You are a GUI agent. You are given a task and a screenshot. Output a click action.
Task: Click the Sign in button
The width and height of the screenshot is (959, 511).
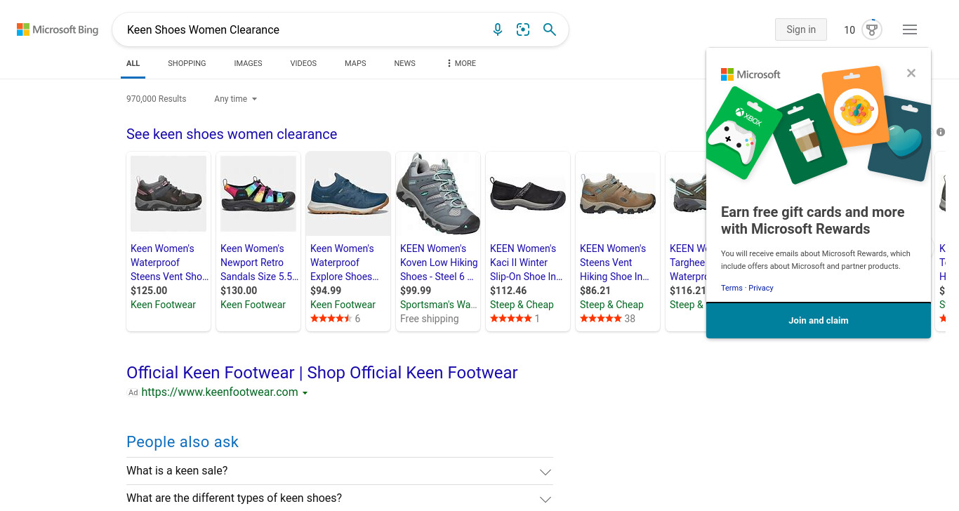point(801,29)
